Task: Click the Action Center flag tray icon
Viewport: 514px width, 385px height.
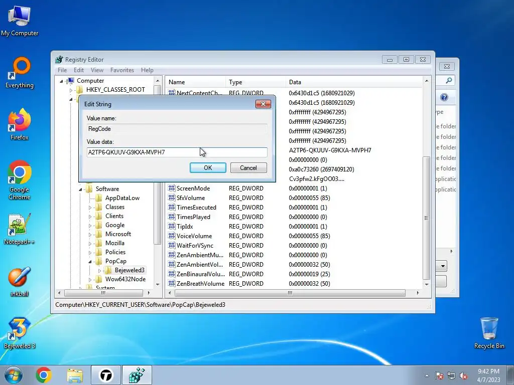Action: pyautogui.click(x=439, y=376)
